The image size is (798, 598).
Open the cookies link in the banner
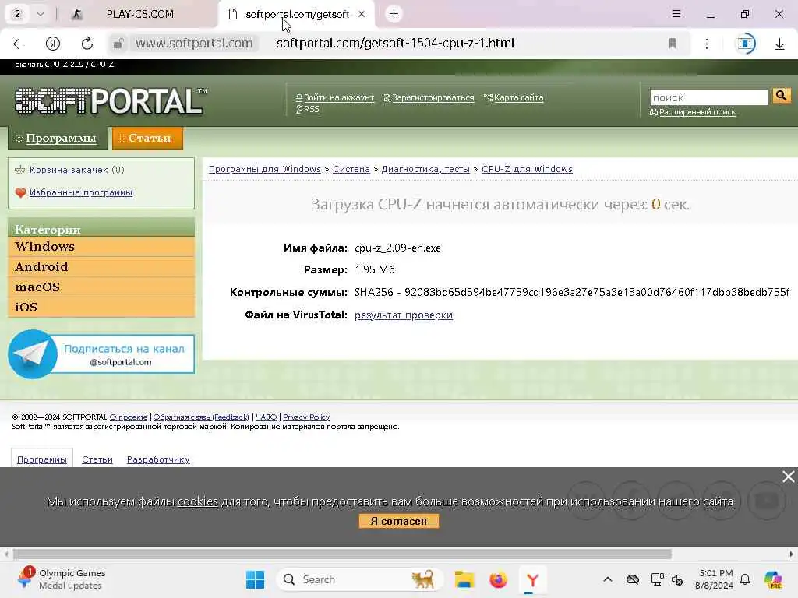197,501
